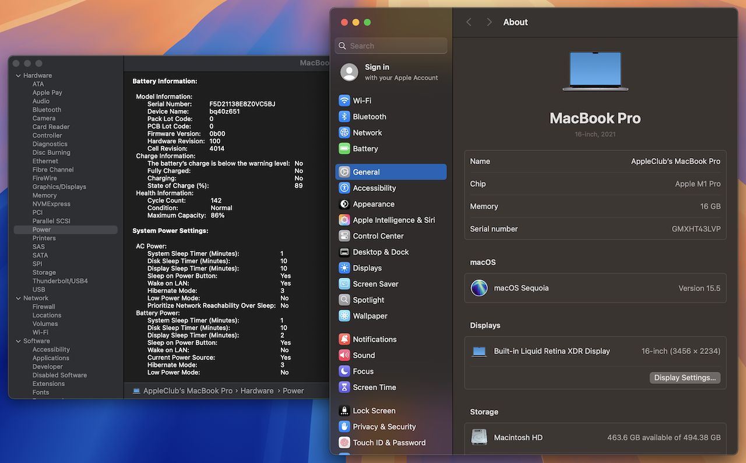Go forward in System Settings
746x463 pixels.
point(489,22)
